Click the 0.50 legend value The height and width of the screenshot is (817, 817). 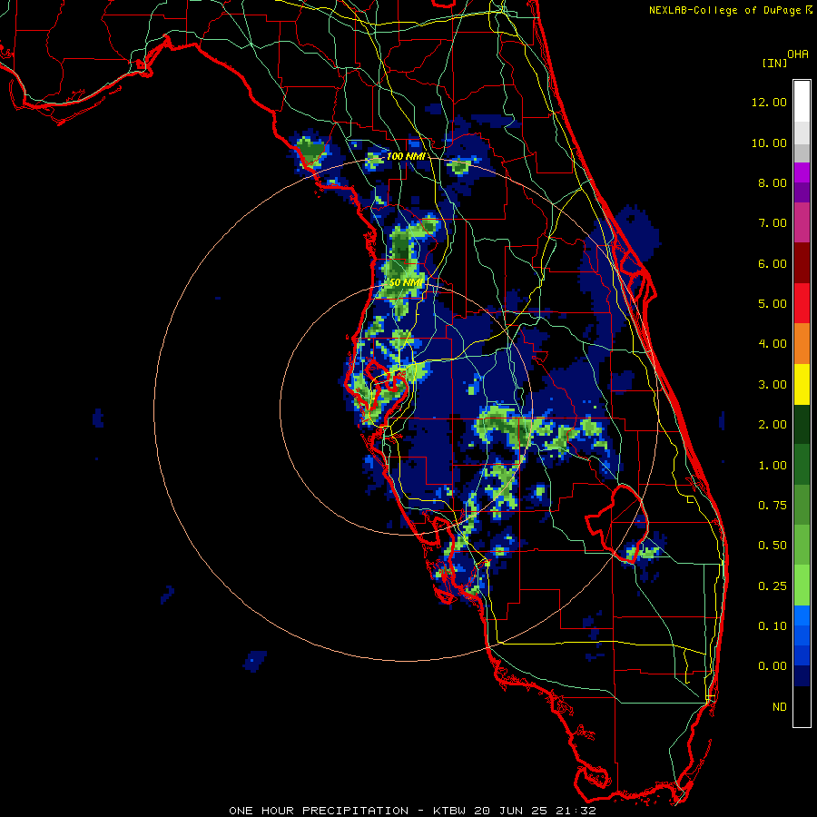point(773,546)
